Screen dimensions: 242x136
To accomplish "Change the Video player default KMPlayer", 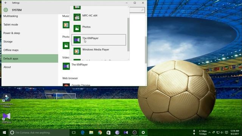I will (75, 66).
